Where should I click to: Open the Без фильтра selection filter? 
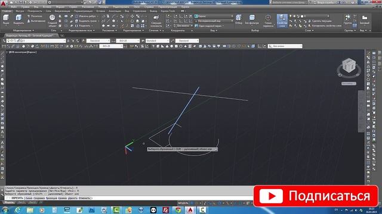[252, 20]
